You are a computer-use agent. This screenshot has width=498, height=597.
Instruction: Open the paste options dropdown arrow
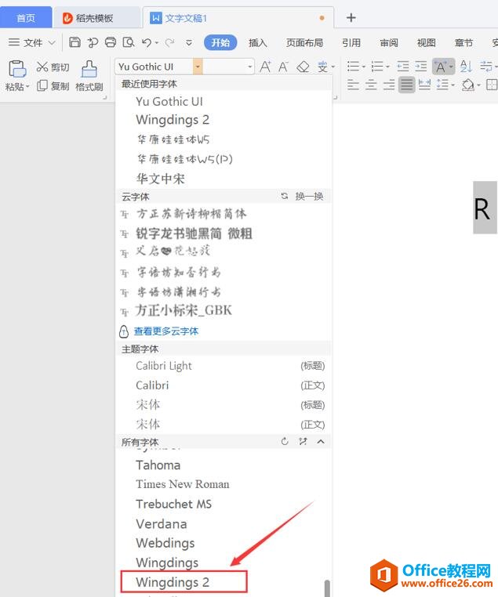click(27, 86)
